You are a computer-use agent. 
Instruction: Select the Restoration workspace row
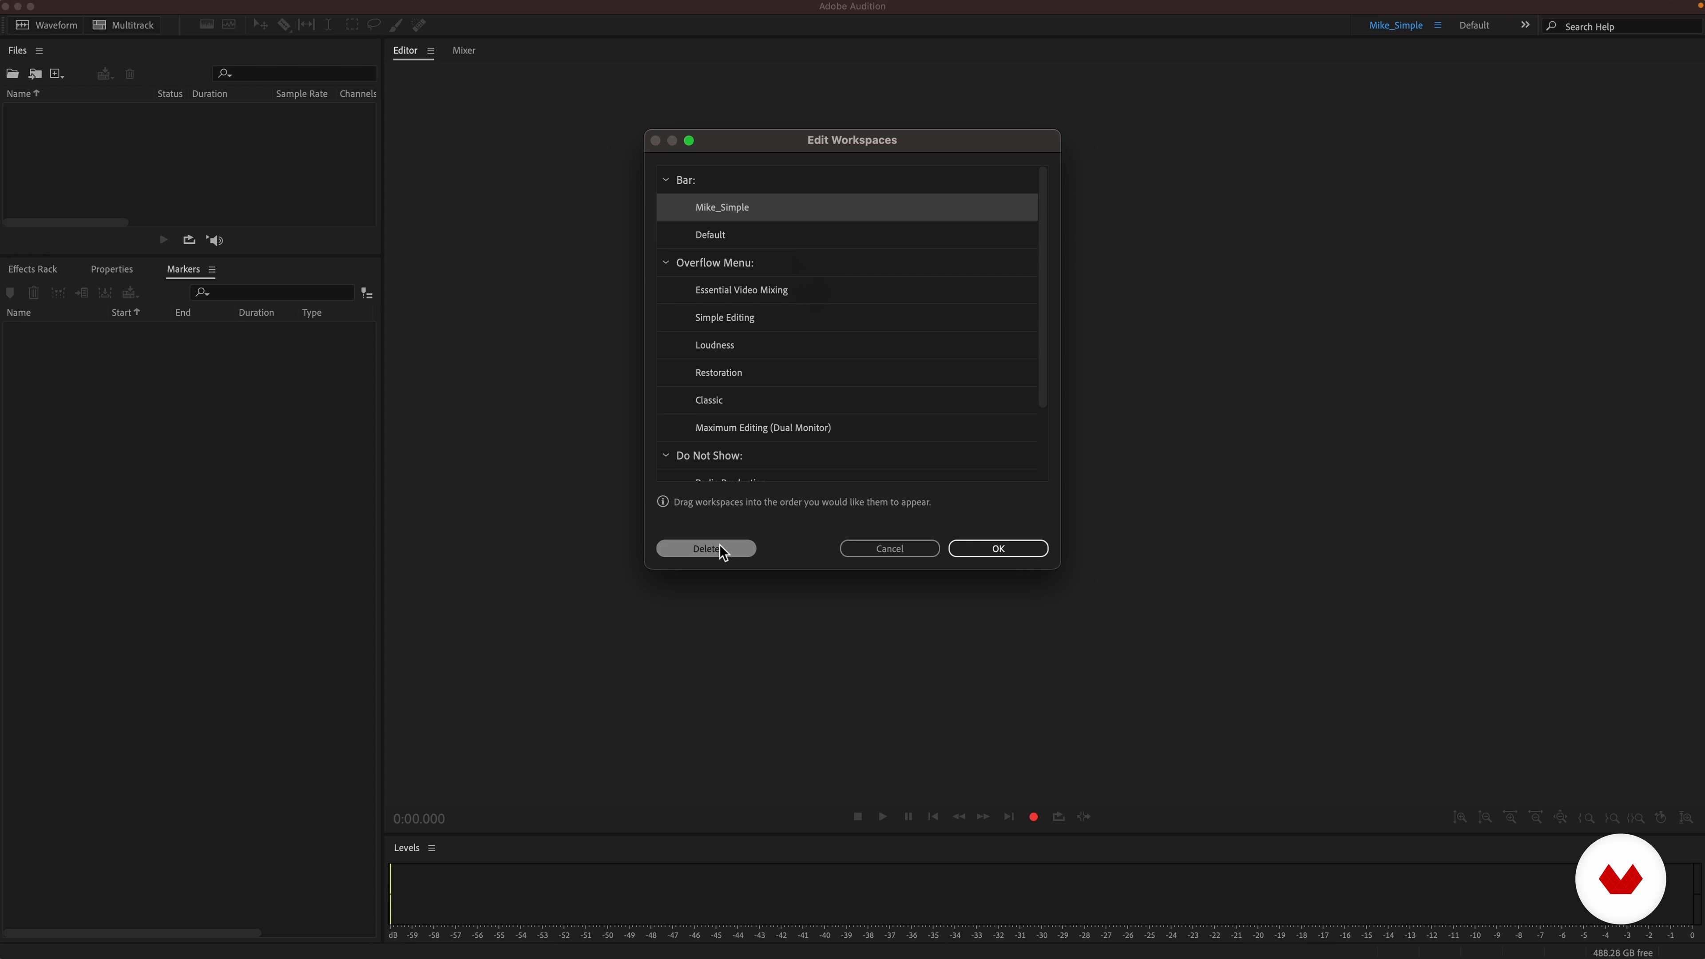click(847, 373)
